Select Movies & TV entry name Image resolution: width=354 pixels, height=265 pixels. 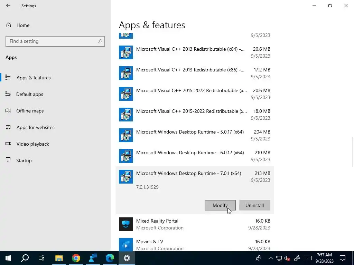(149, 242)
